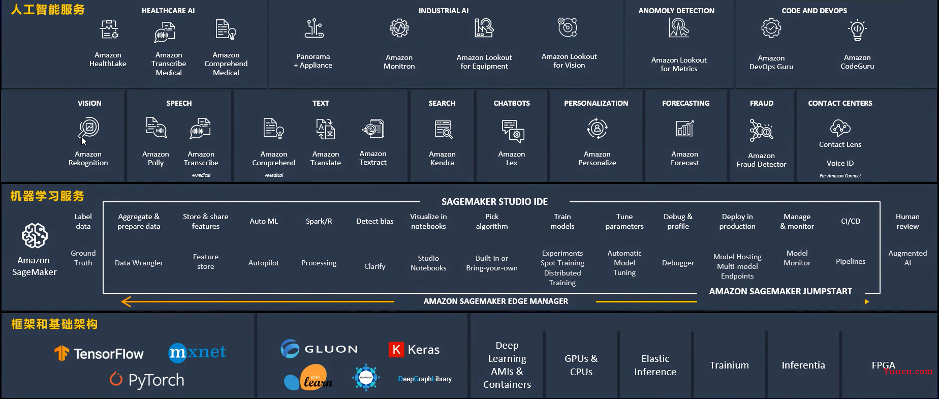This screenshot has width=939, height=399.
Task: Open Model Hosting Multi-model Endpoints
Action: pos(737,266)
